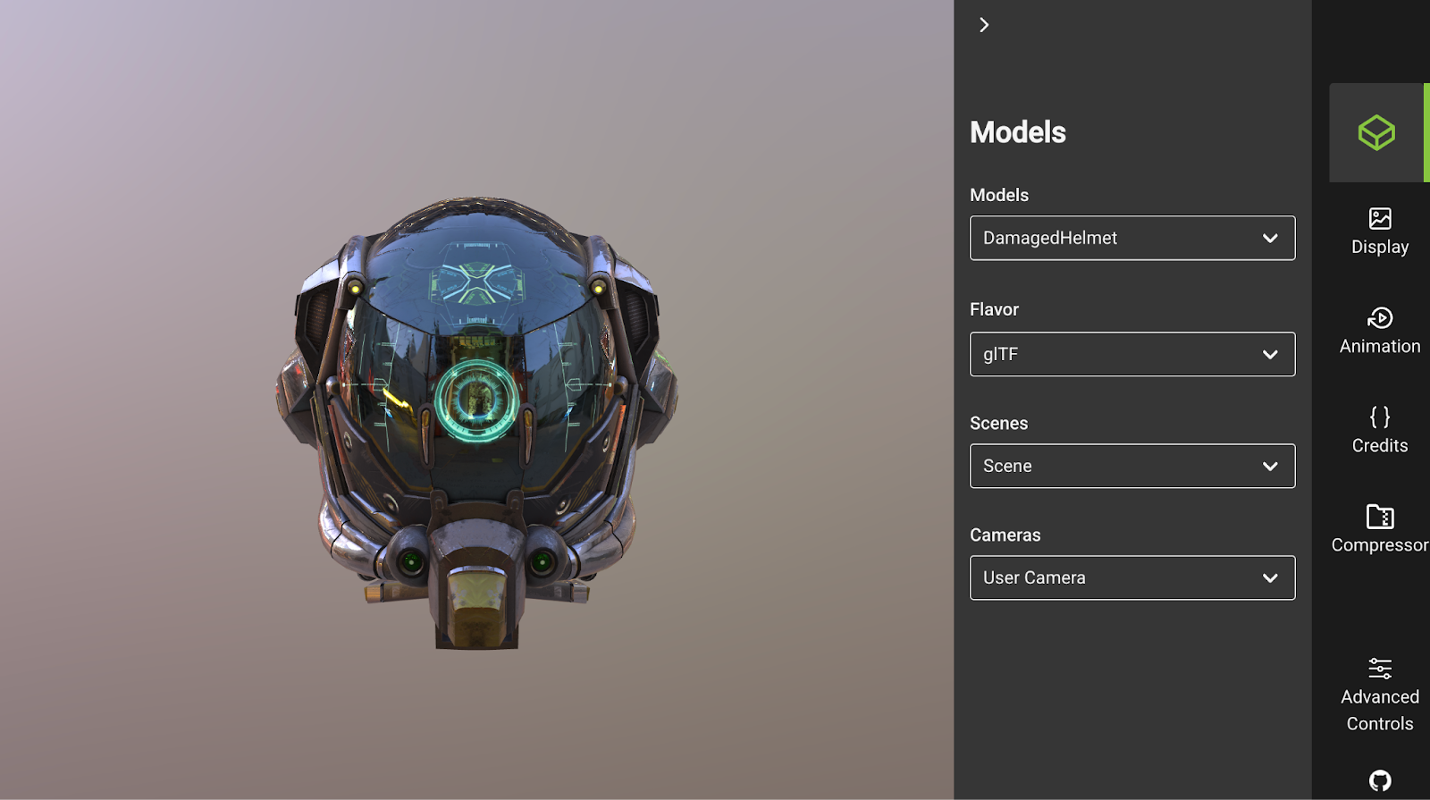Expand the Flavor glTF dropdown
The height and width of the screenshot is (800, 1430).
(x=1132, y=354)
